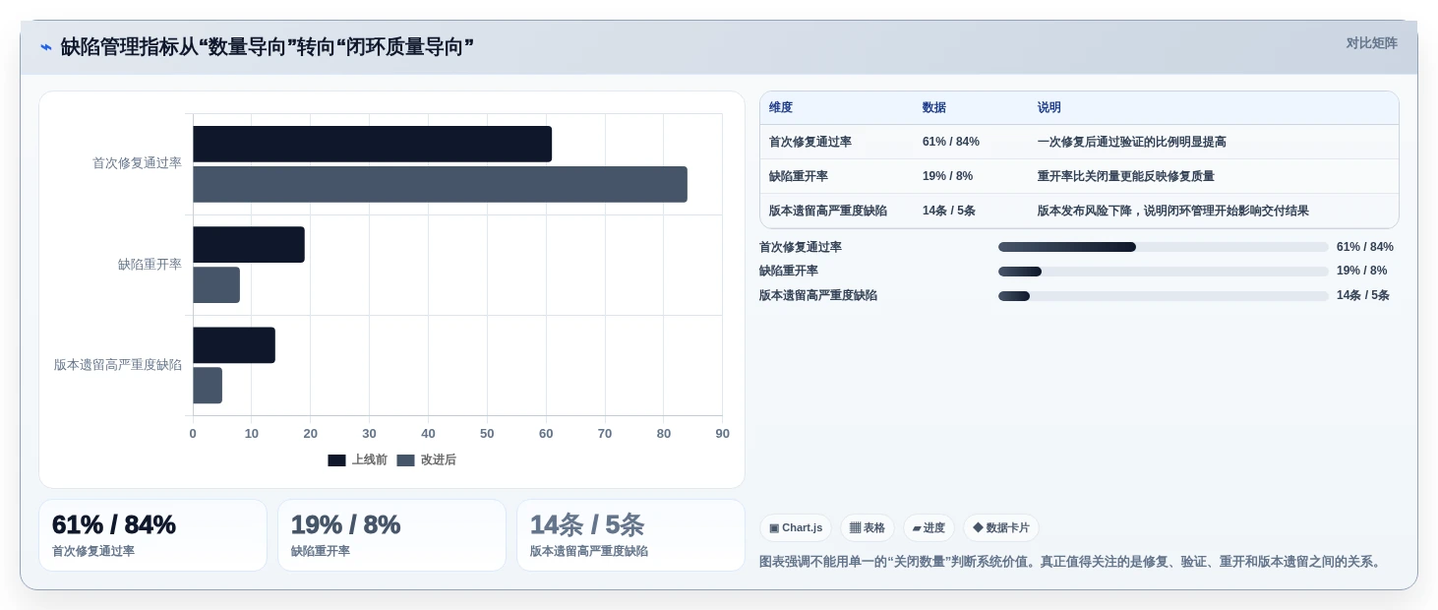
Task: Click the 首次修复通过率 chart axis label
Action: [x=137, y=163]
